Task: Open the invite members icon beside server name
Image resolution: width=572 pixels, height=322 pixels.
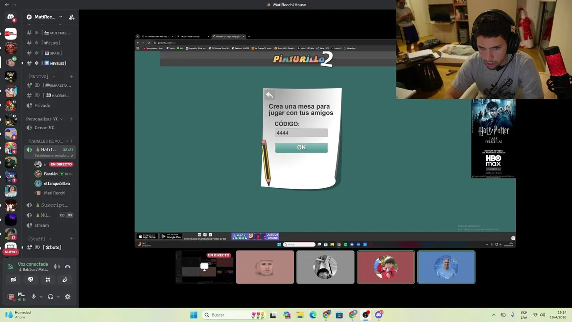Action: coord(71,17)
